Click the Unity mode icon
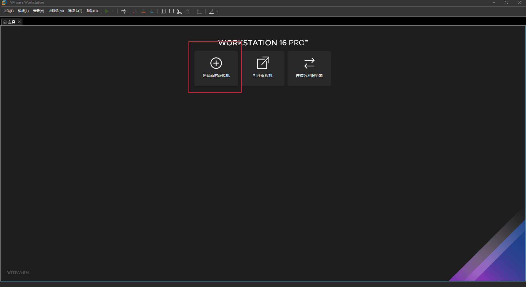The width and height of the screenshot is (526, 287). (188, 11)
